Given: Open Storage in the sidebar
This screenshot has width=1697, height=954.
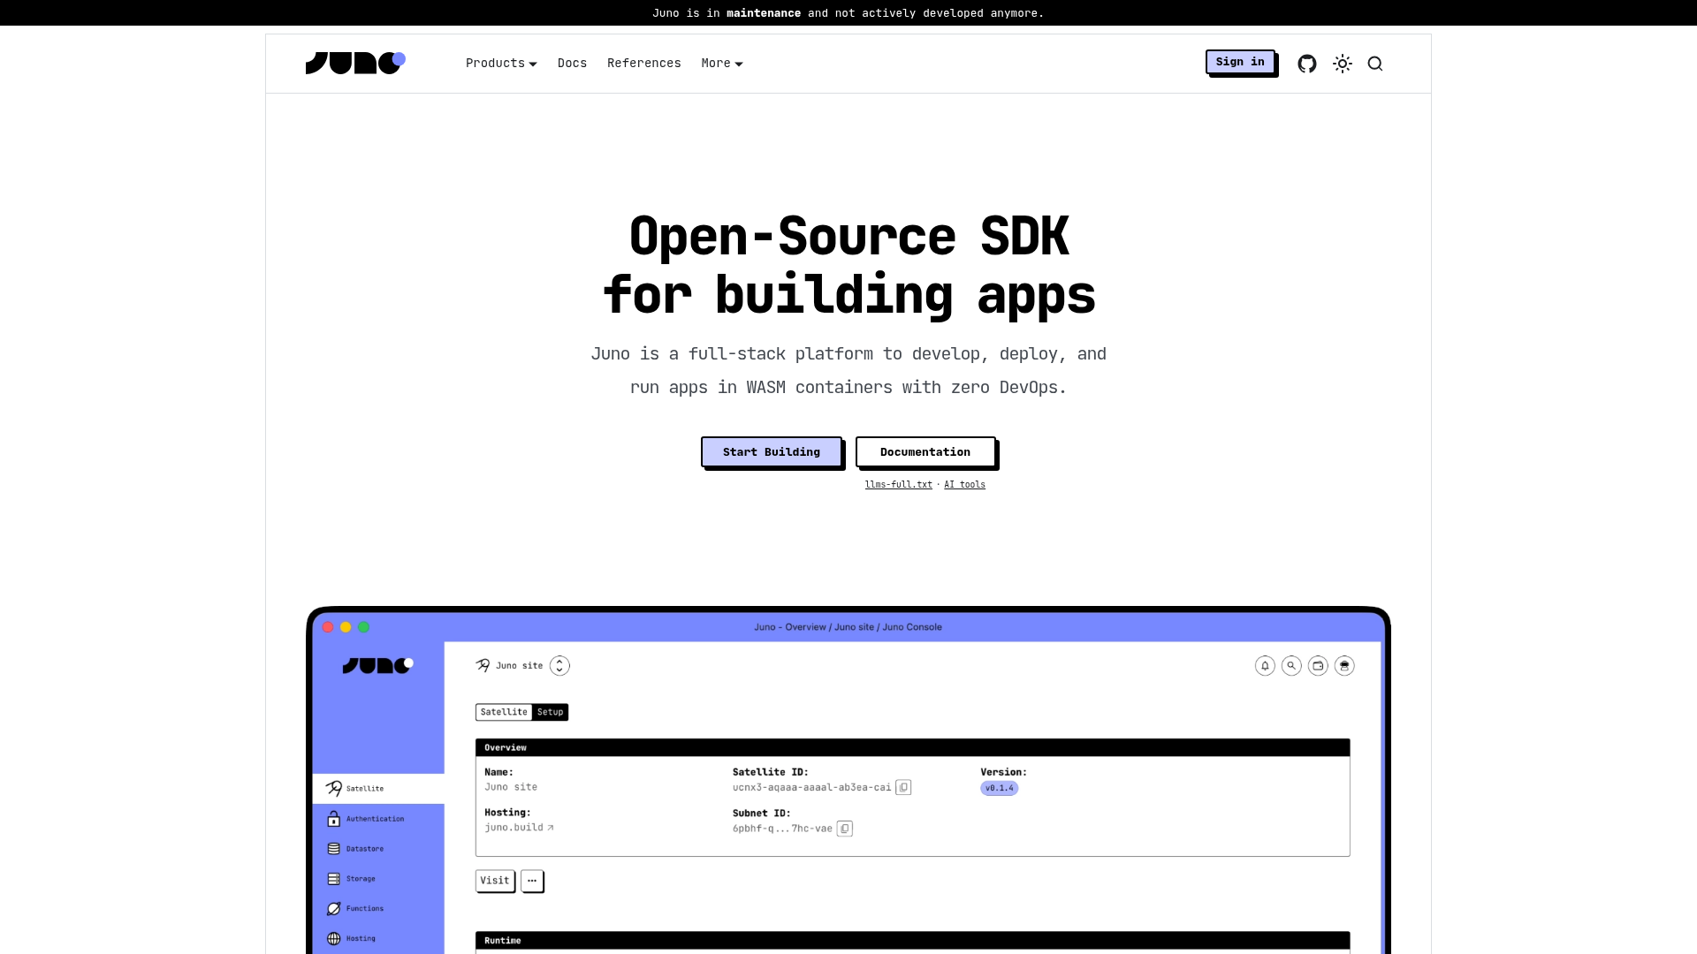Looking at the screenshot, I should 378,879.
